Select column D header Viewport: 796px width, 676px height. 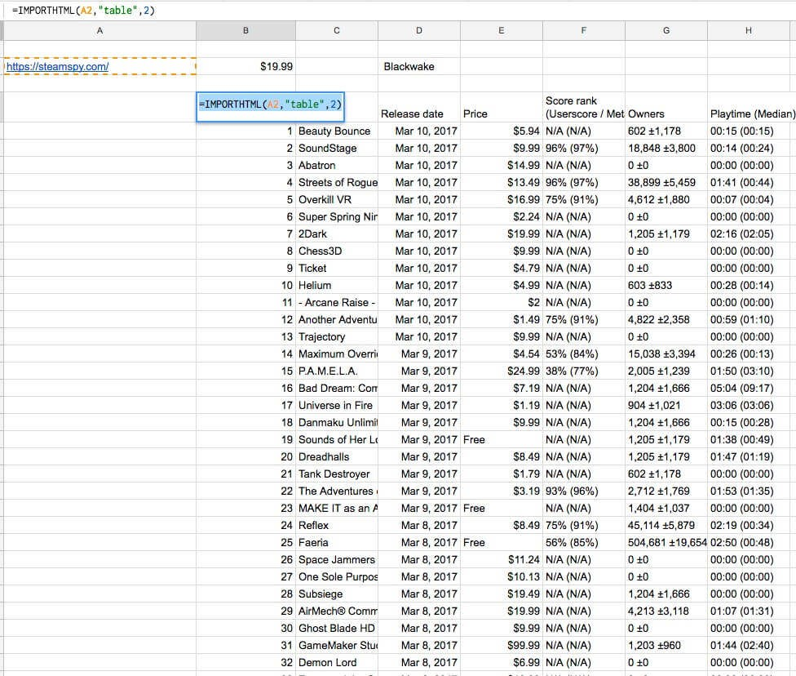419,30
